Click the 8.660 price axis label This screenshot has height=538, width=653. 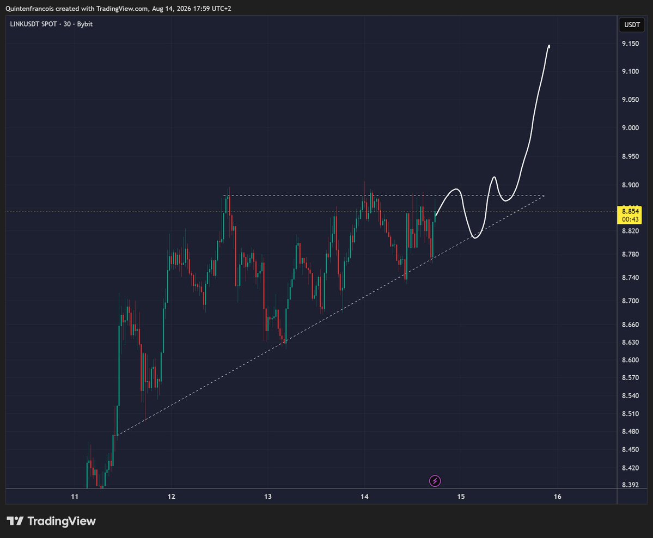(630, 325)
